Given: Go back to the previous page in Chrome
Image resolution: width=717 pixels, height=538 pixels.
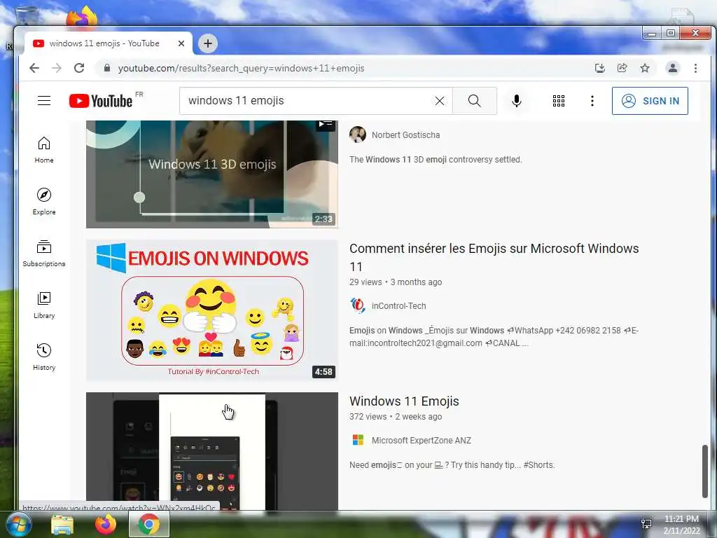Looking at the screenshot, I should click(x=34, y=68).
